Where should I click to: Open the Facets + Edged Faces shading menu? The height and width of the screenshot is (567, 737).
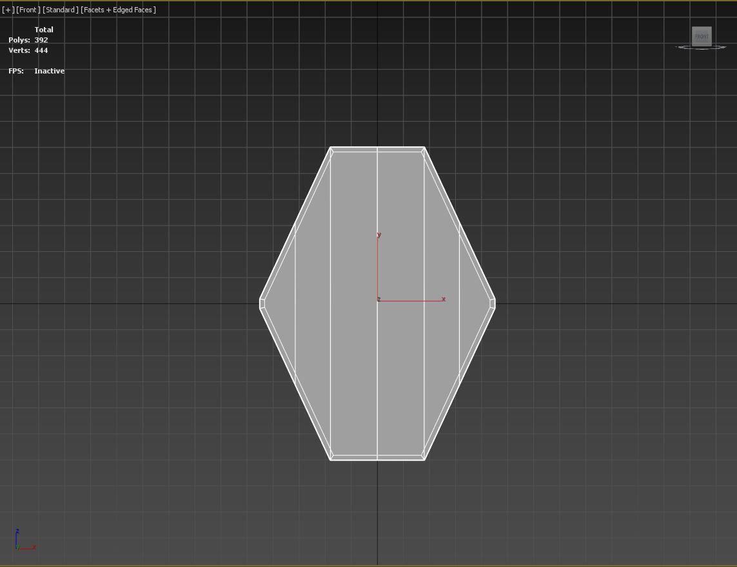(x=118, y=10)
